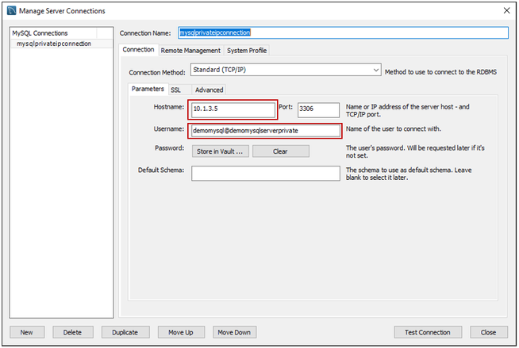Image resolution: width=519 pixels, height=348 pixels.
Task: Click the New connection button
Action: point(27,332)
